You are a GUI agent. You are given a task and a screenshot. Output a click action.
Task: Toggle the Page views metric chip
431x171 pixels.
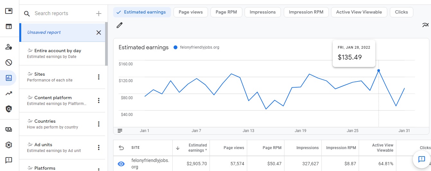click(191, 12)
